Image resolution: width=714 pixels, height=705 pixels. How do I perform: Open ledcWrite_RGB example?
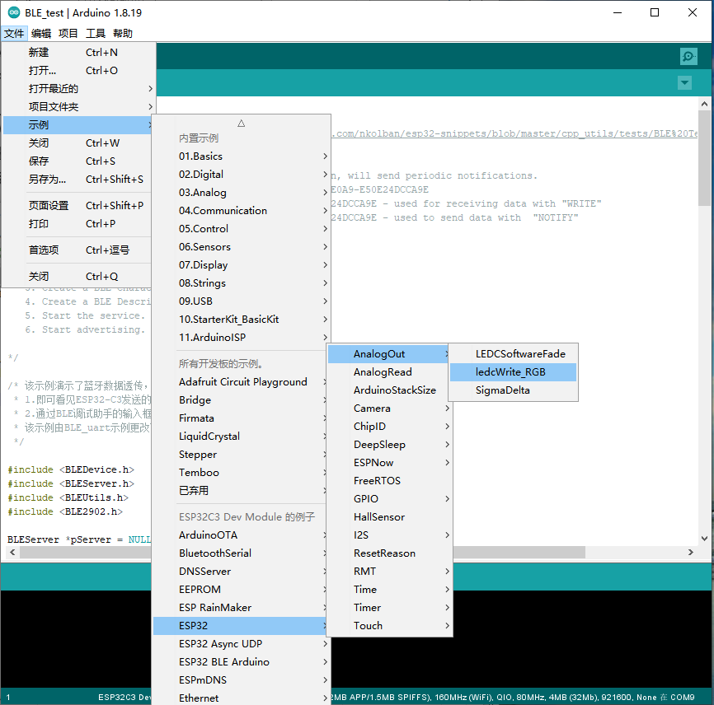click(x=513, y=372)
